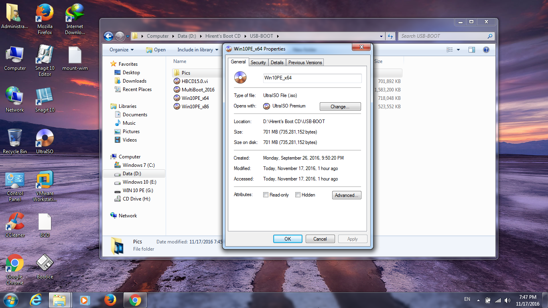
Task: Open Control Panel desktop icon
Action: [x=15, y=186]
